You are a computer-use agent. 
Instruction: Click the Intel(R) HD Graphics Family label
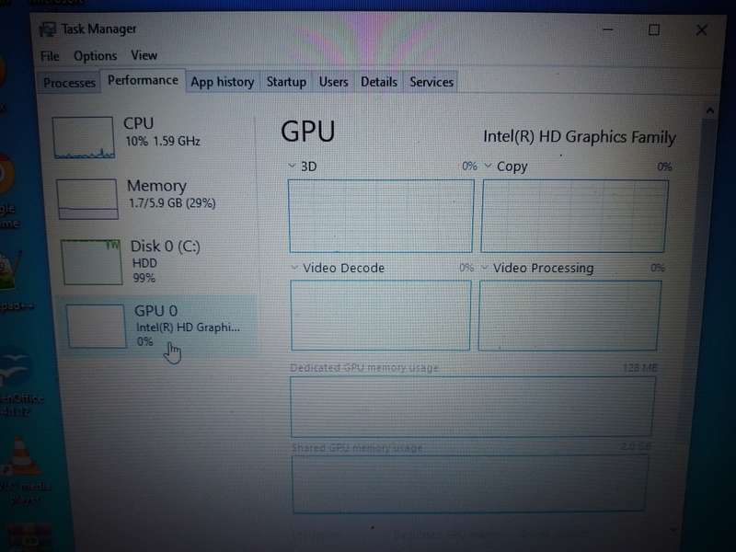pyautogui.click(x=580, y=136)
